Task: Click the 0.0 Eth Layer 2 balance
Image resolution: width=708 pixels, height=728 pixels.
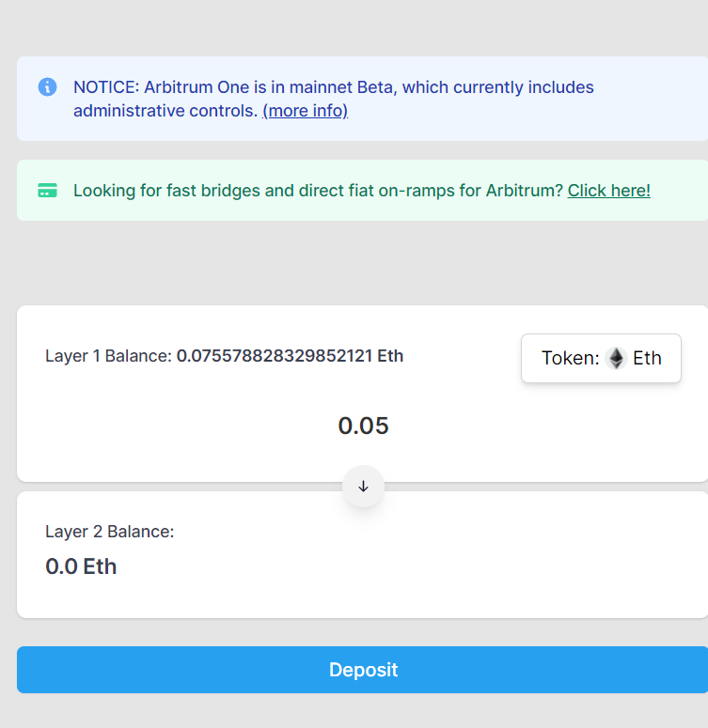Action: 81,566
